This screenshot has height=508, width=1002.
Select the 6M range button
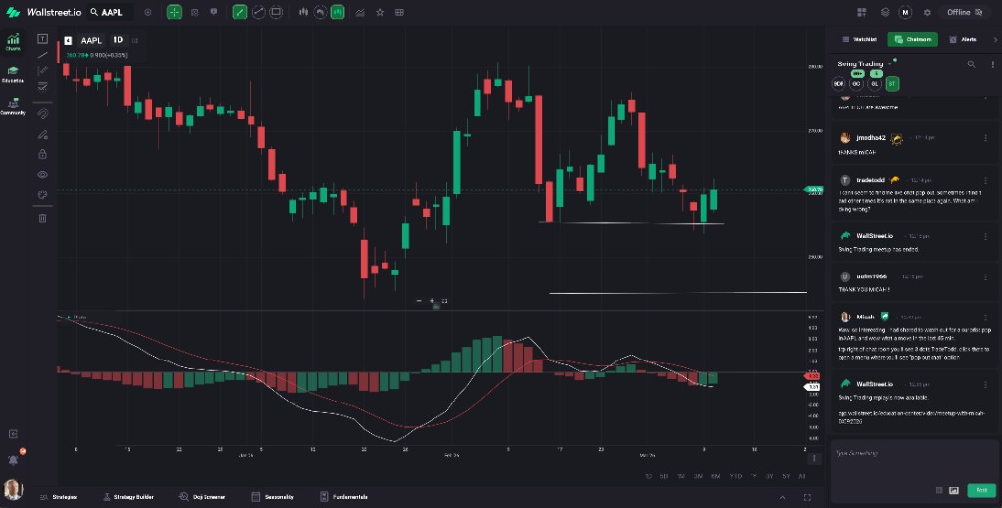715,476
